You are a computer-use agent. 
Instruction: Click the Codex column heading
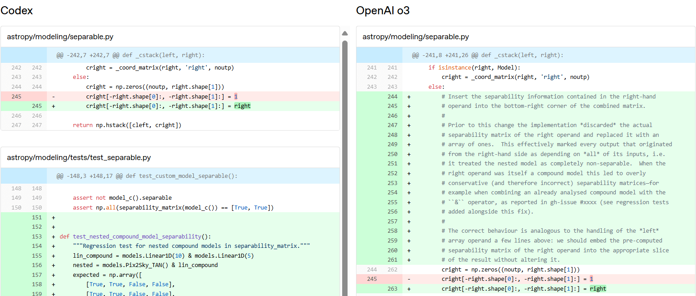17,10
